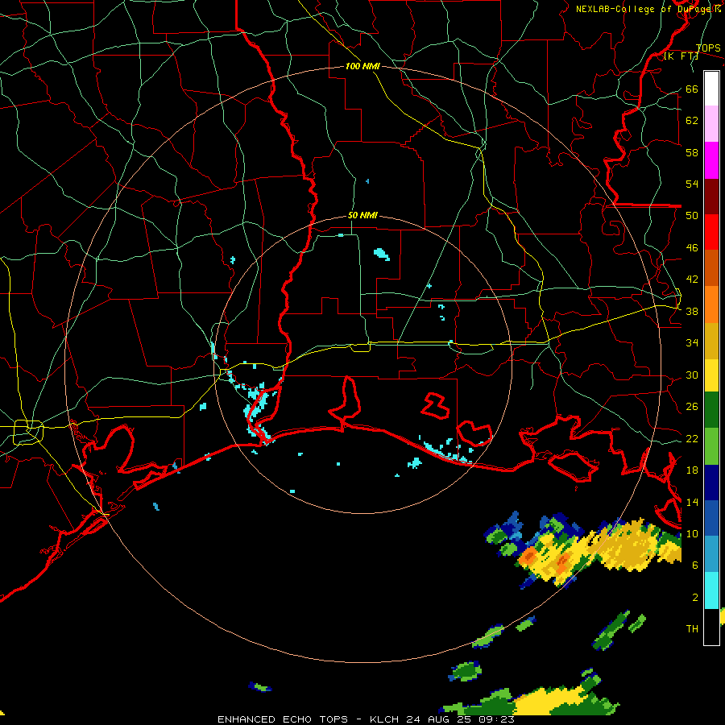Select the navy blue legend swatch
Image resolution: width=725 pixels, height=725 pixels.
[711, 483]
